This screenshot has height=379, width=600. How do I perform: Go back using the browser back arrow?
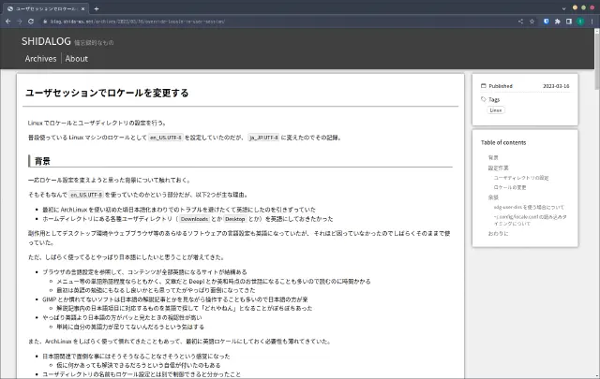pos(8,22)
